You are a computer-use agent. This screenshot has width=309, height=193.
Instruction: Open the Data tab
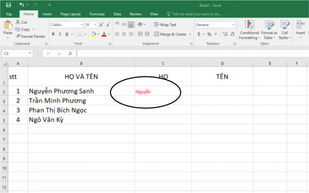point(117,14)
